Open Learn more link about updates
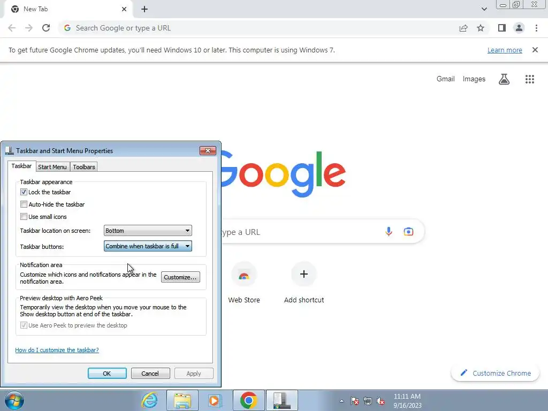Image resolution: width=548 pixels, height=411 pixels. point(505,50)
